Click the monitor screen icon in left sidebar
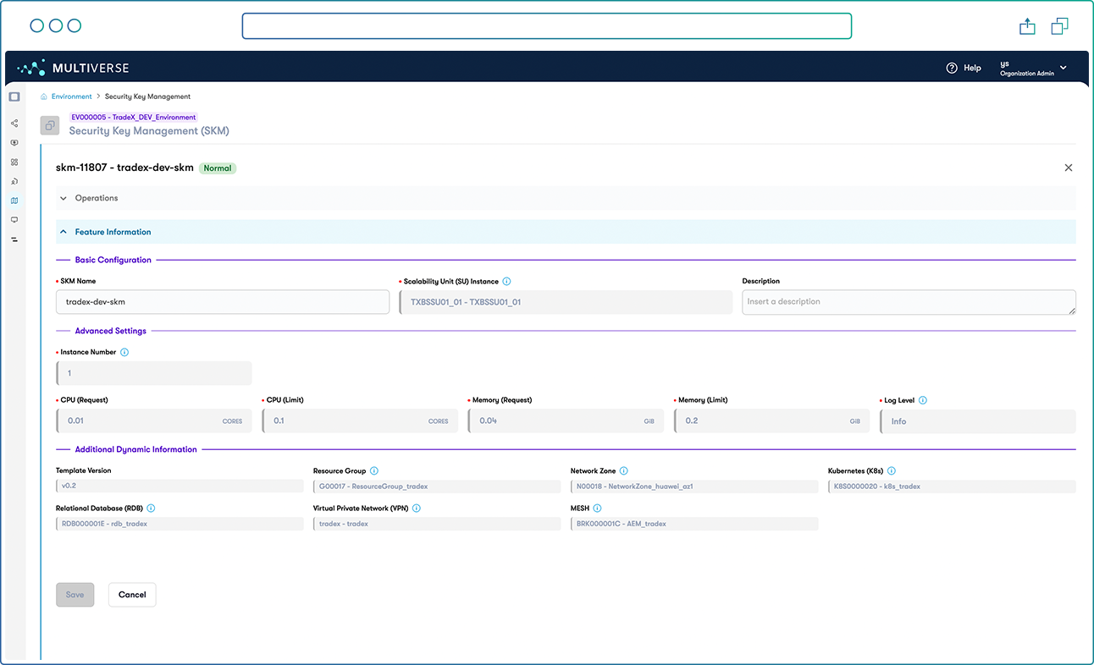Image resolution: width=1094 pixels, height=665 pixels. coord(14,220)
